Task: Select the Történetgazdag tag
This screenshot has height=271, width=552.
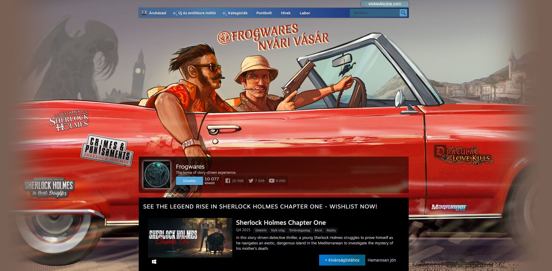Action: tap(300, 230)
